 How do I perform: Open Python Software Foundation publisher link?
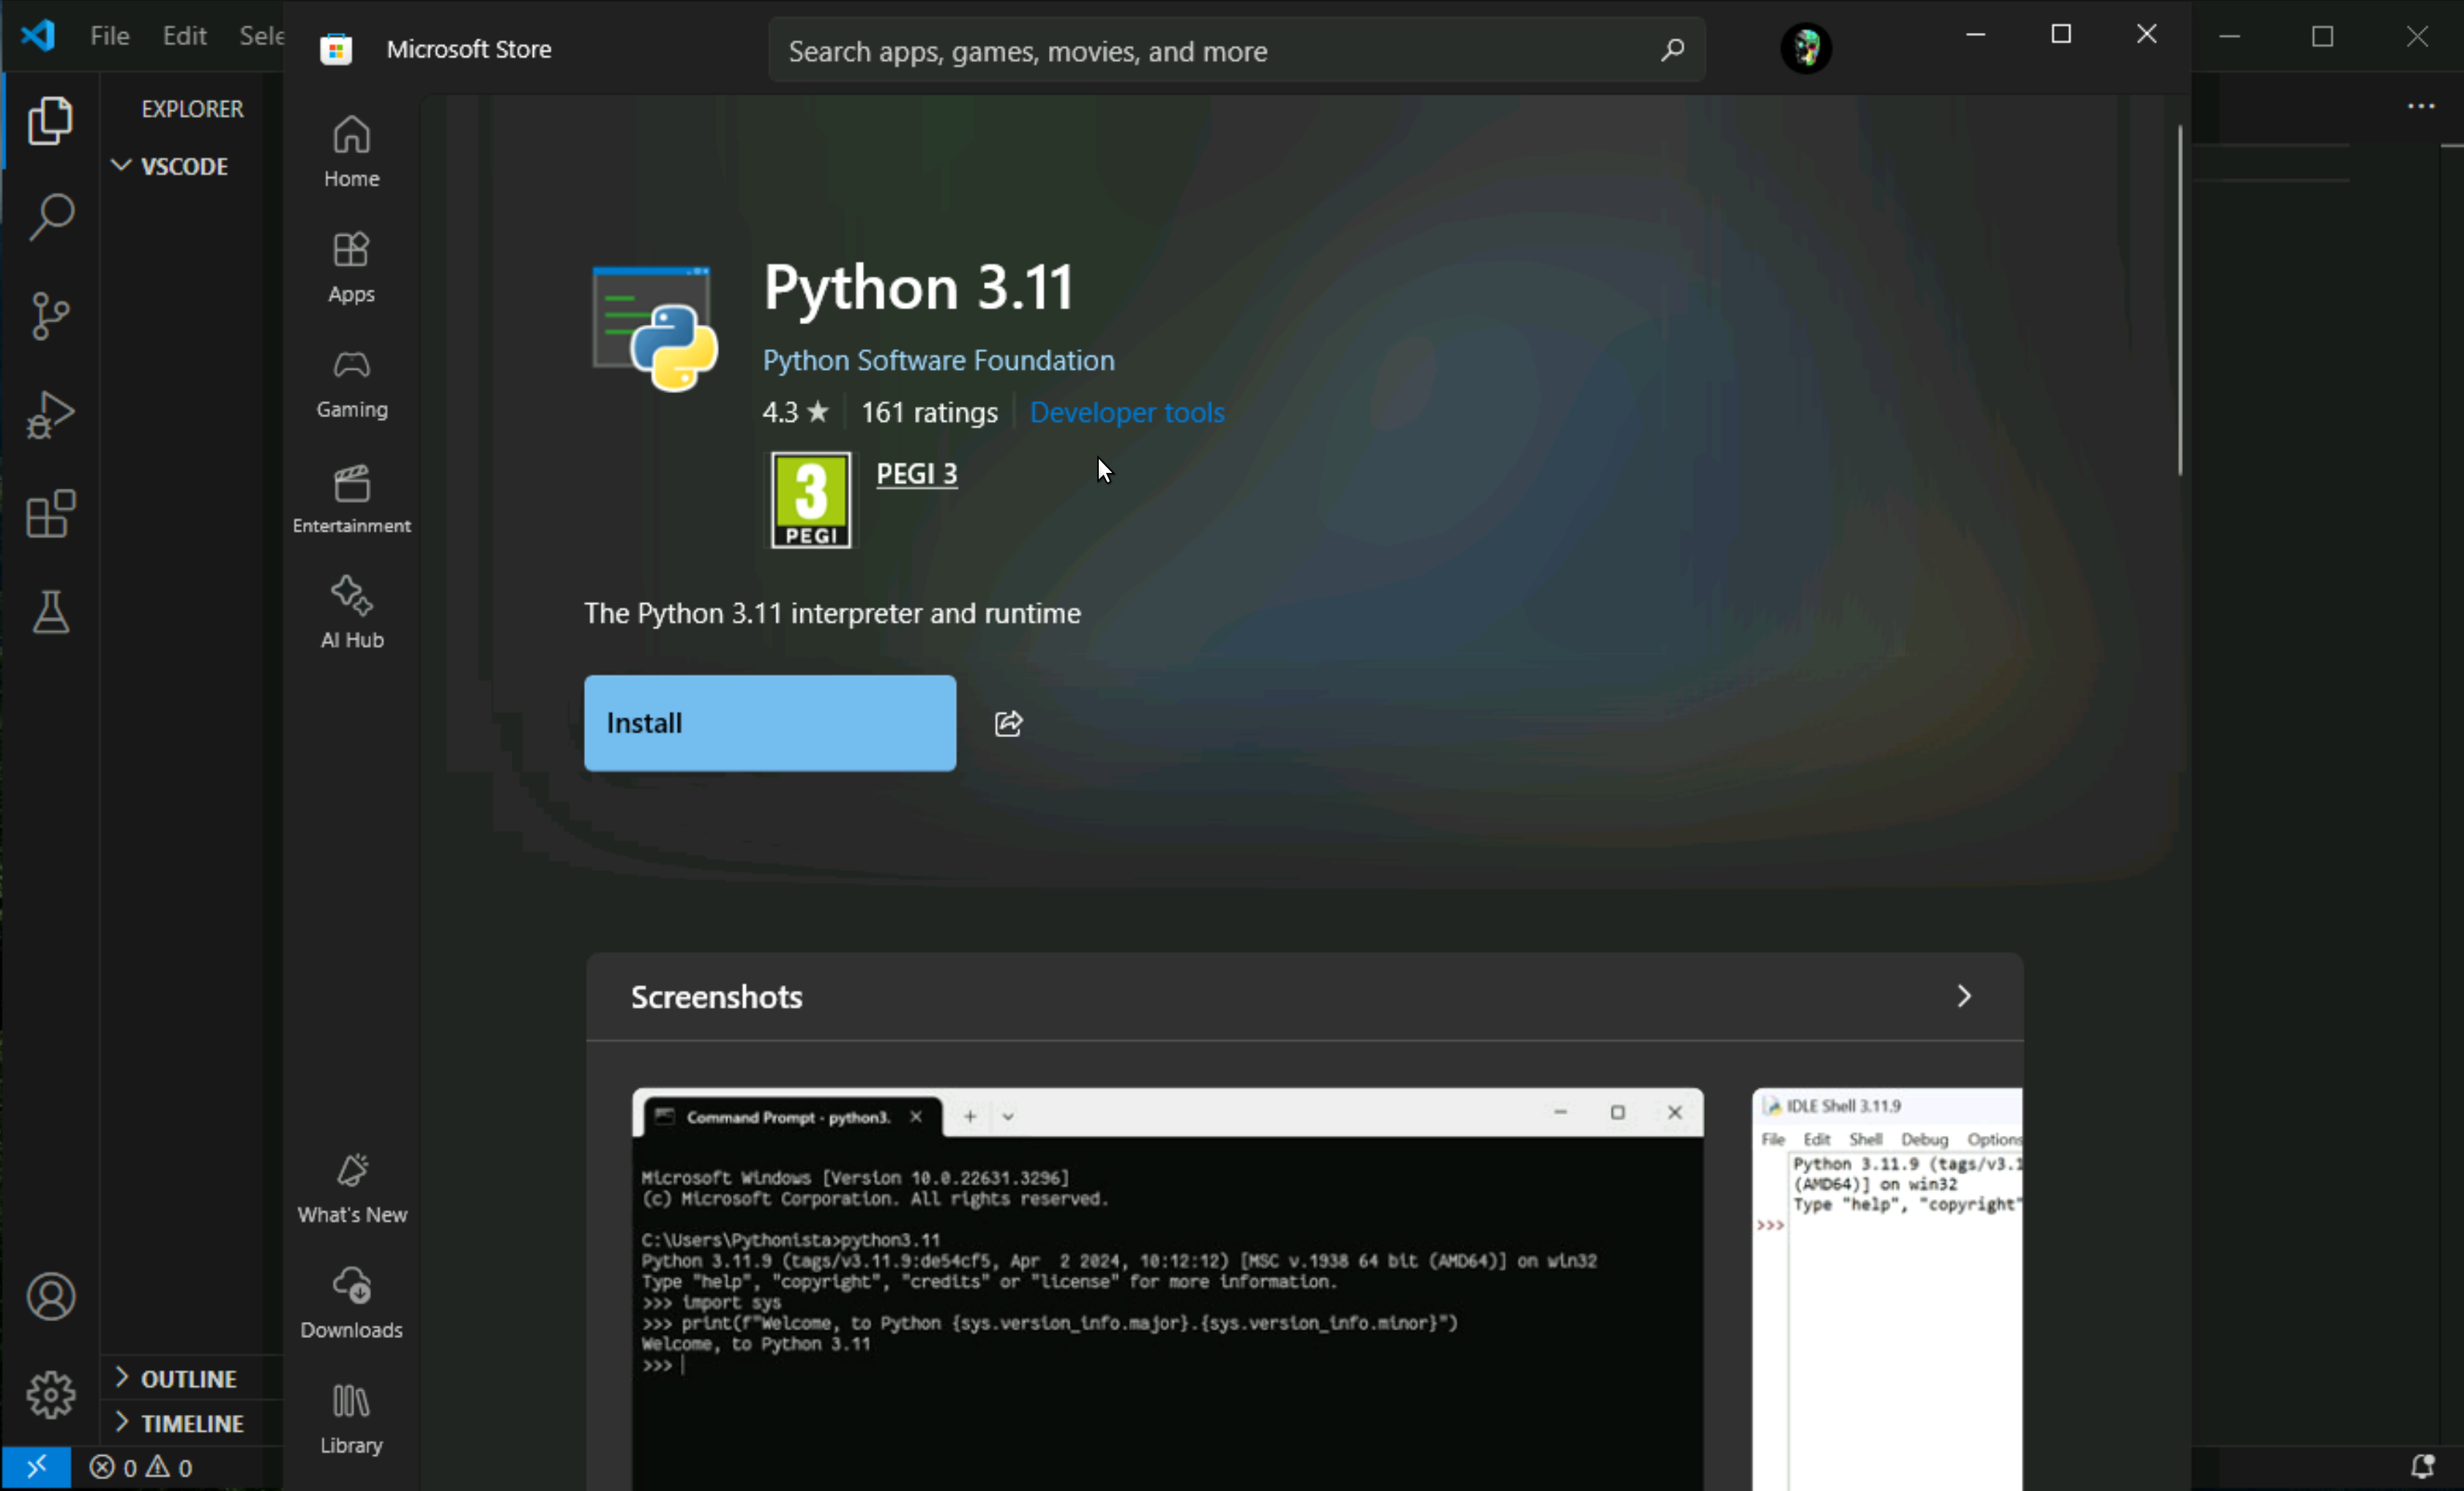(938, 360)
